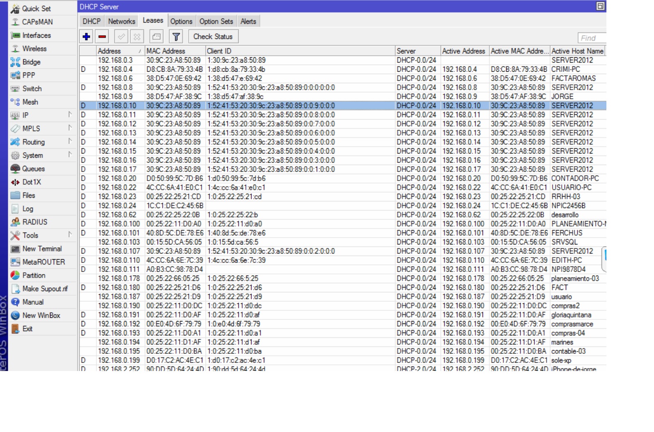Select lease row with host desarrollo

tap(343, 215)
